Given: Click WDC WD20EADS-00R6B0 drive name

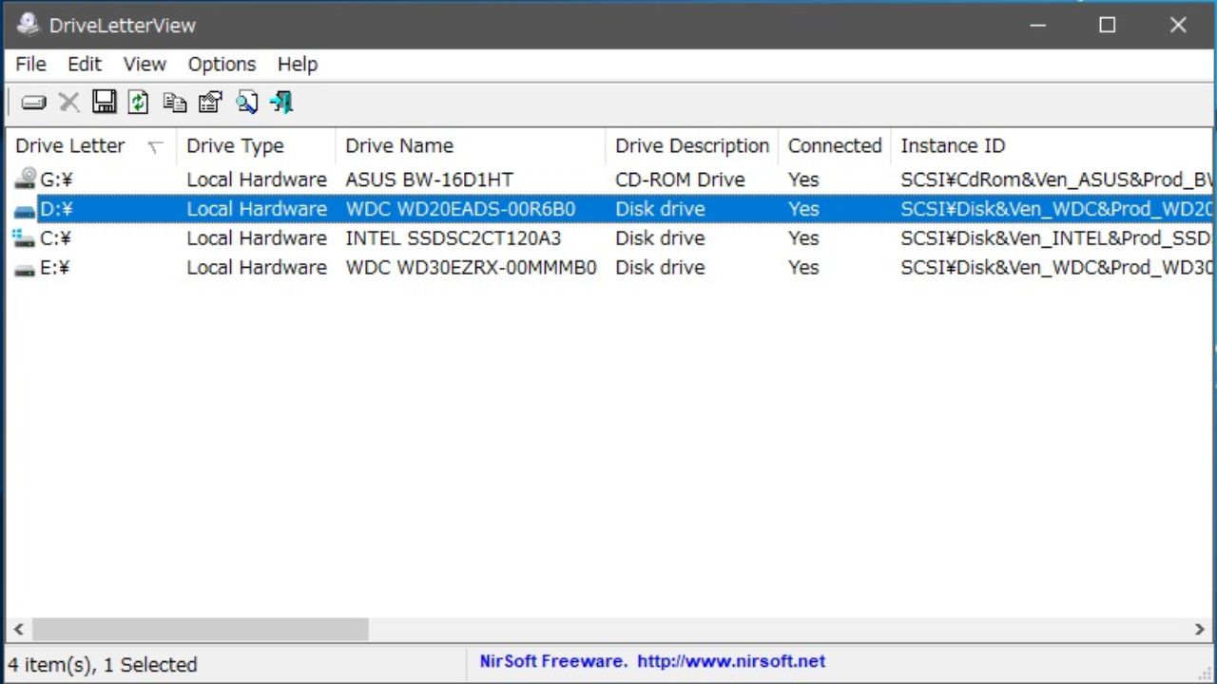Looking at the screenshot, I should 460,209.
